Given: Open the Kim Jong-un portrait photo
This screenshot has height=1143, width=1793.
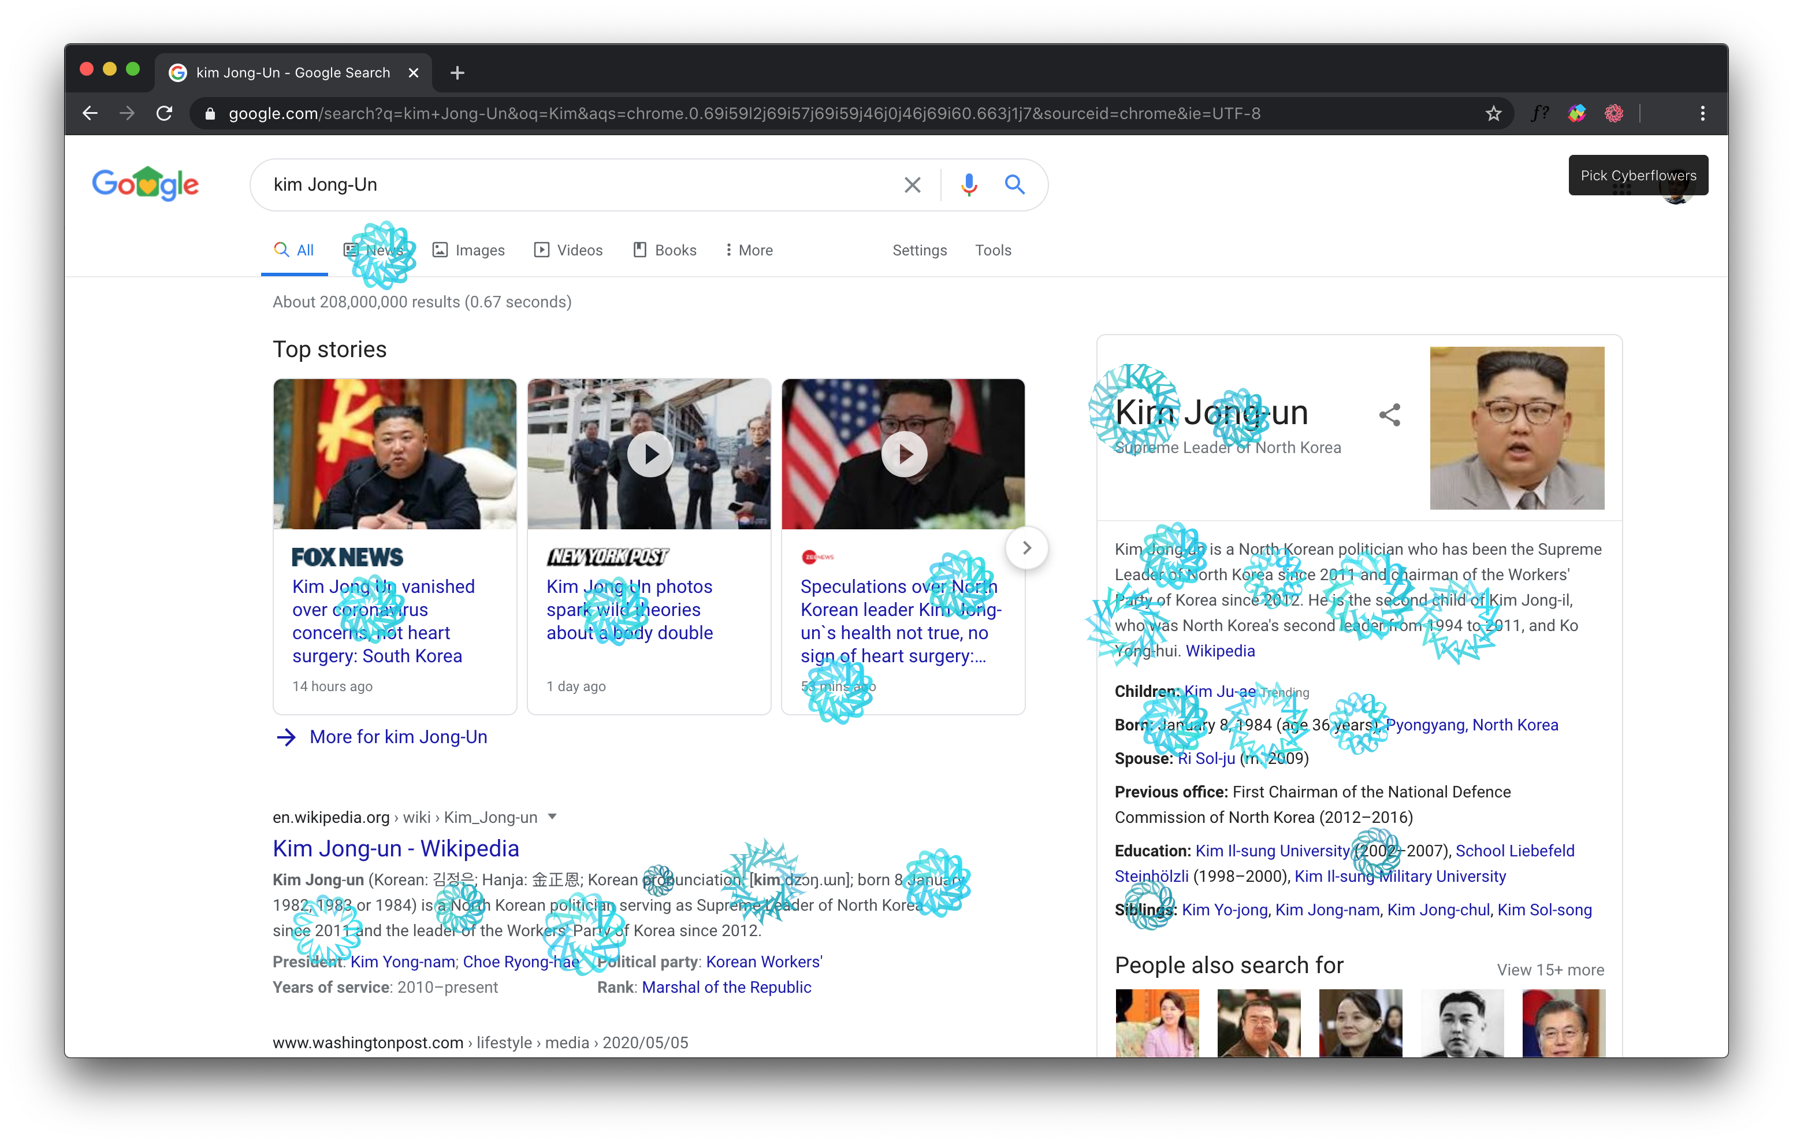Looking at the screenshot, I should tap(1517, 428).
